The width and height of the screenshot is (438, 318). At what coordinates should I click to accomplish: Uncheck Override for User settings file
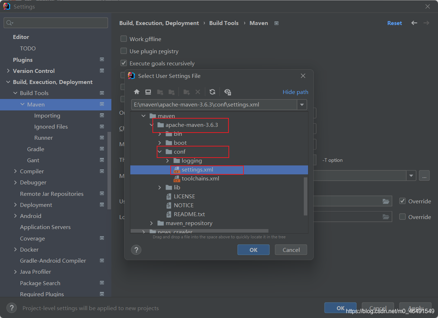click(402, 201)
